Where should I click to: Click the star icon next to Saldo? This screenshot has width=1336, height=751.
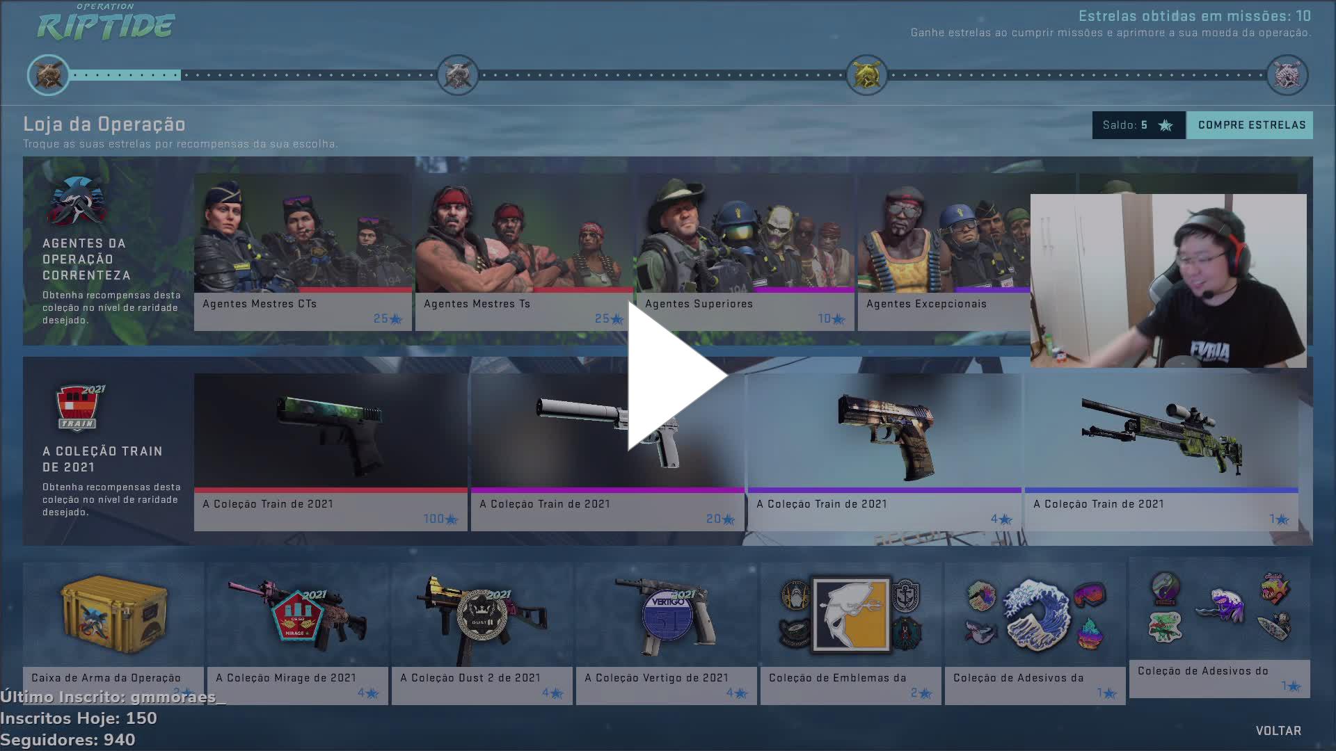click(x=1163, y=126)
